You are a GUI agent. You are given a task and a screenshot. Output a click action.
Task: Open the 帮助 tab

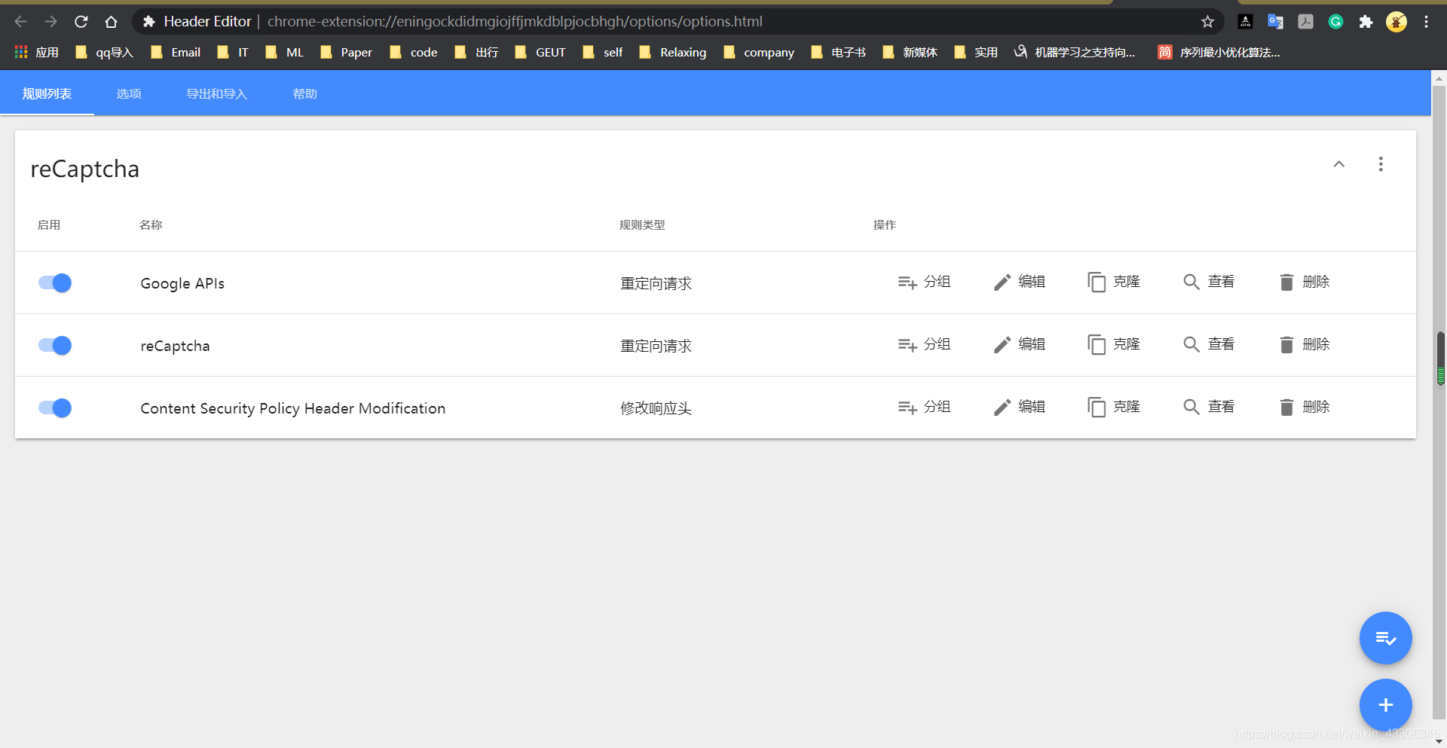pyautogui.click(x=304, y=93)
